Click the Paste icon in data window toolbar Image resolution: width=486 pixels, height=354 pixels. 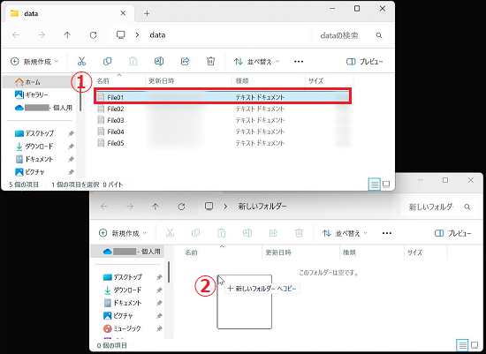[x=133, y=61]
